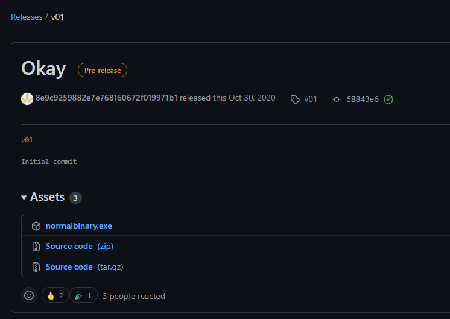
Task: Download normalbinary.exe
Action: click(x=79, y=226)
